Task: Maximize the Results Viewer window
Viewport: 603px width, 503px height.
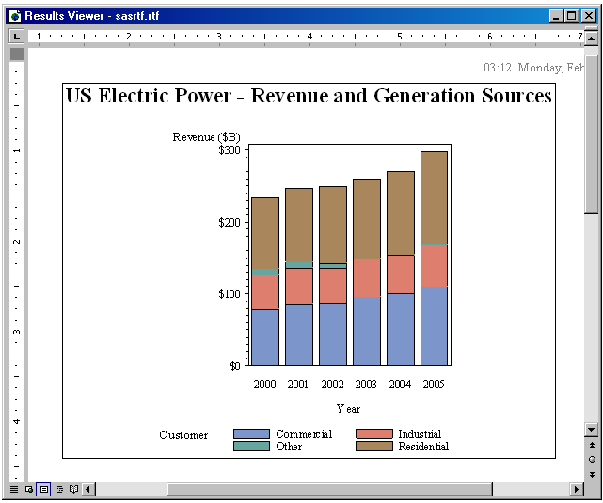Action: (572, 16)
